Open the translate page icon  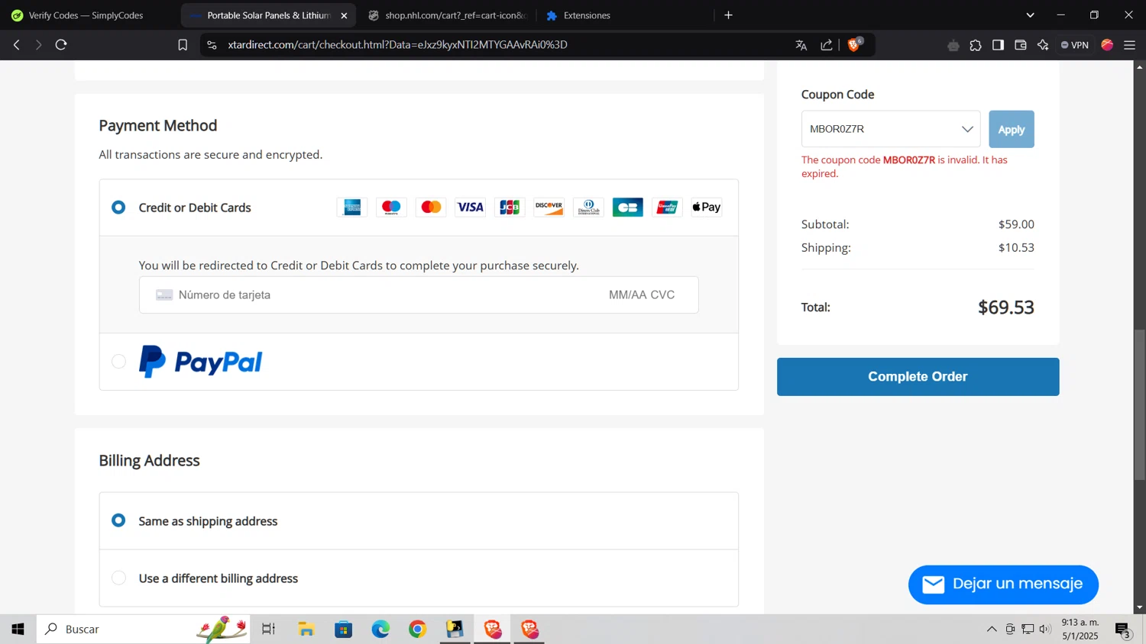point(801,45)
